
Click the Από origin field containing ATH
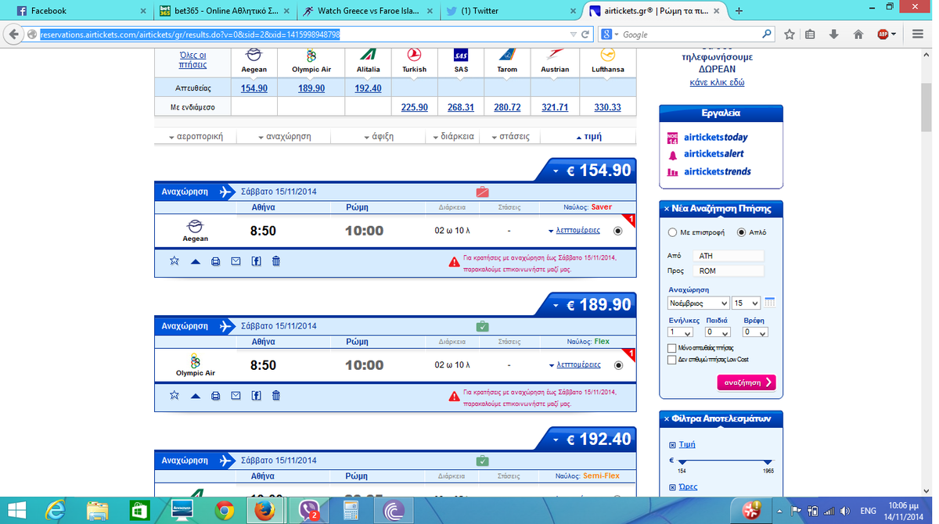(x=729, y=256)
